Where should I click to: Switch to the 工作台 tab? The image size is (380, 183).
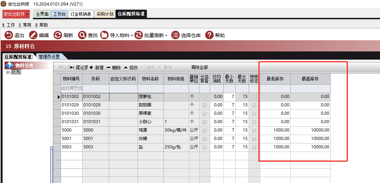[x=60, y=14]
